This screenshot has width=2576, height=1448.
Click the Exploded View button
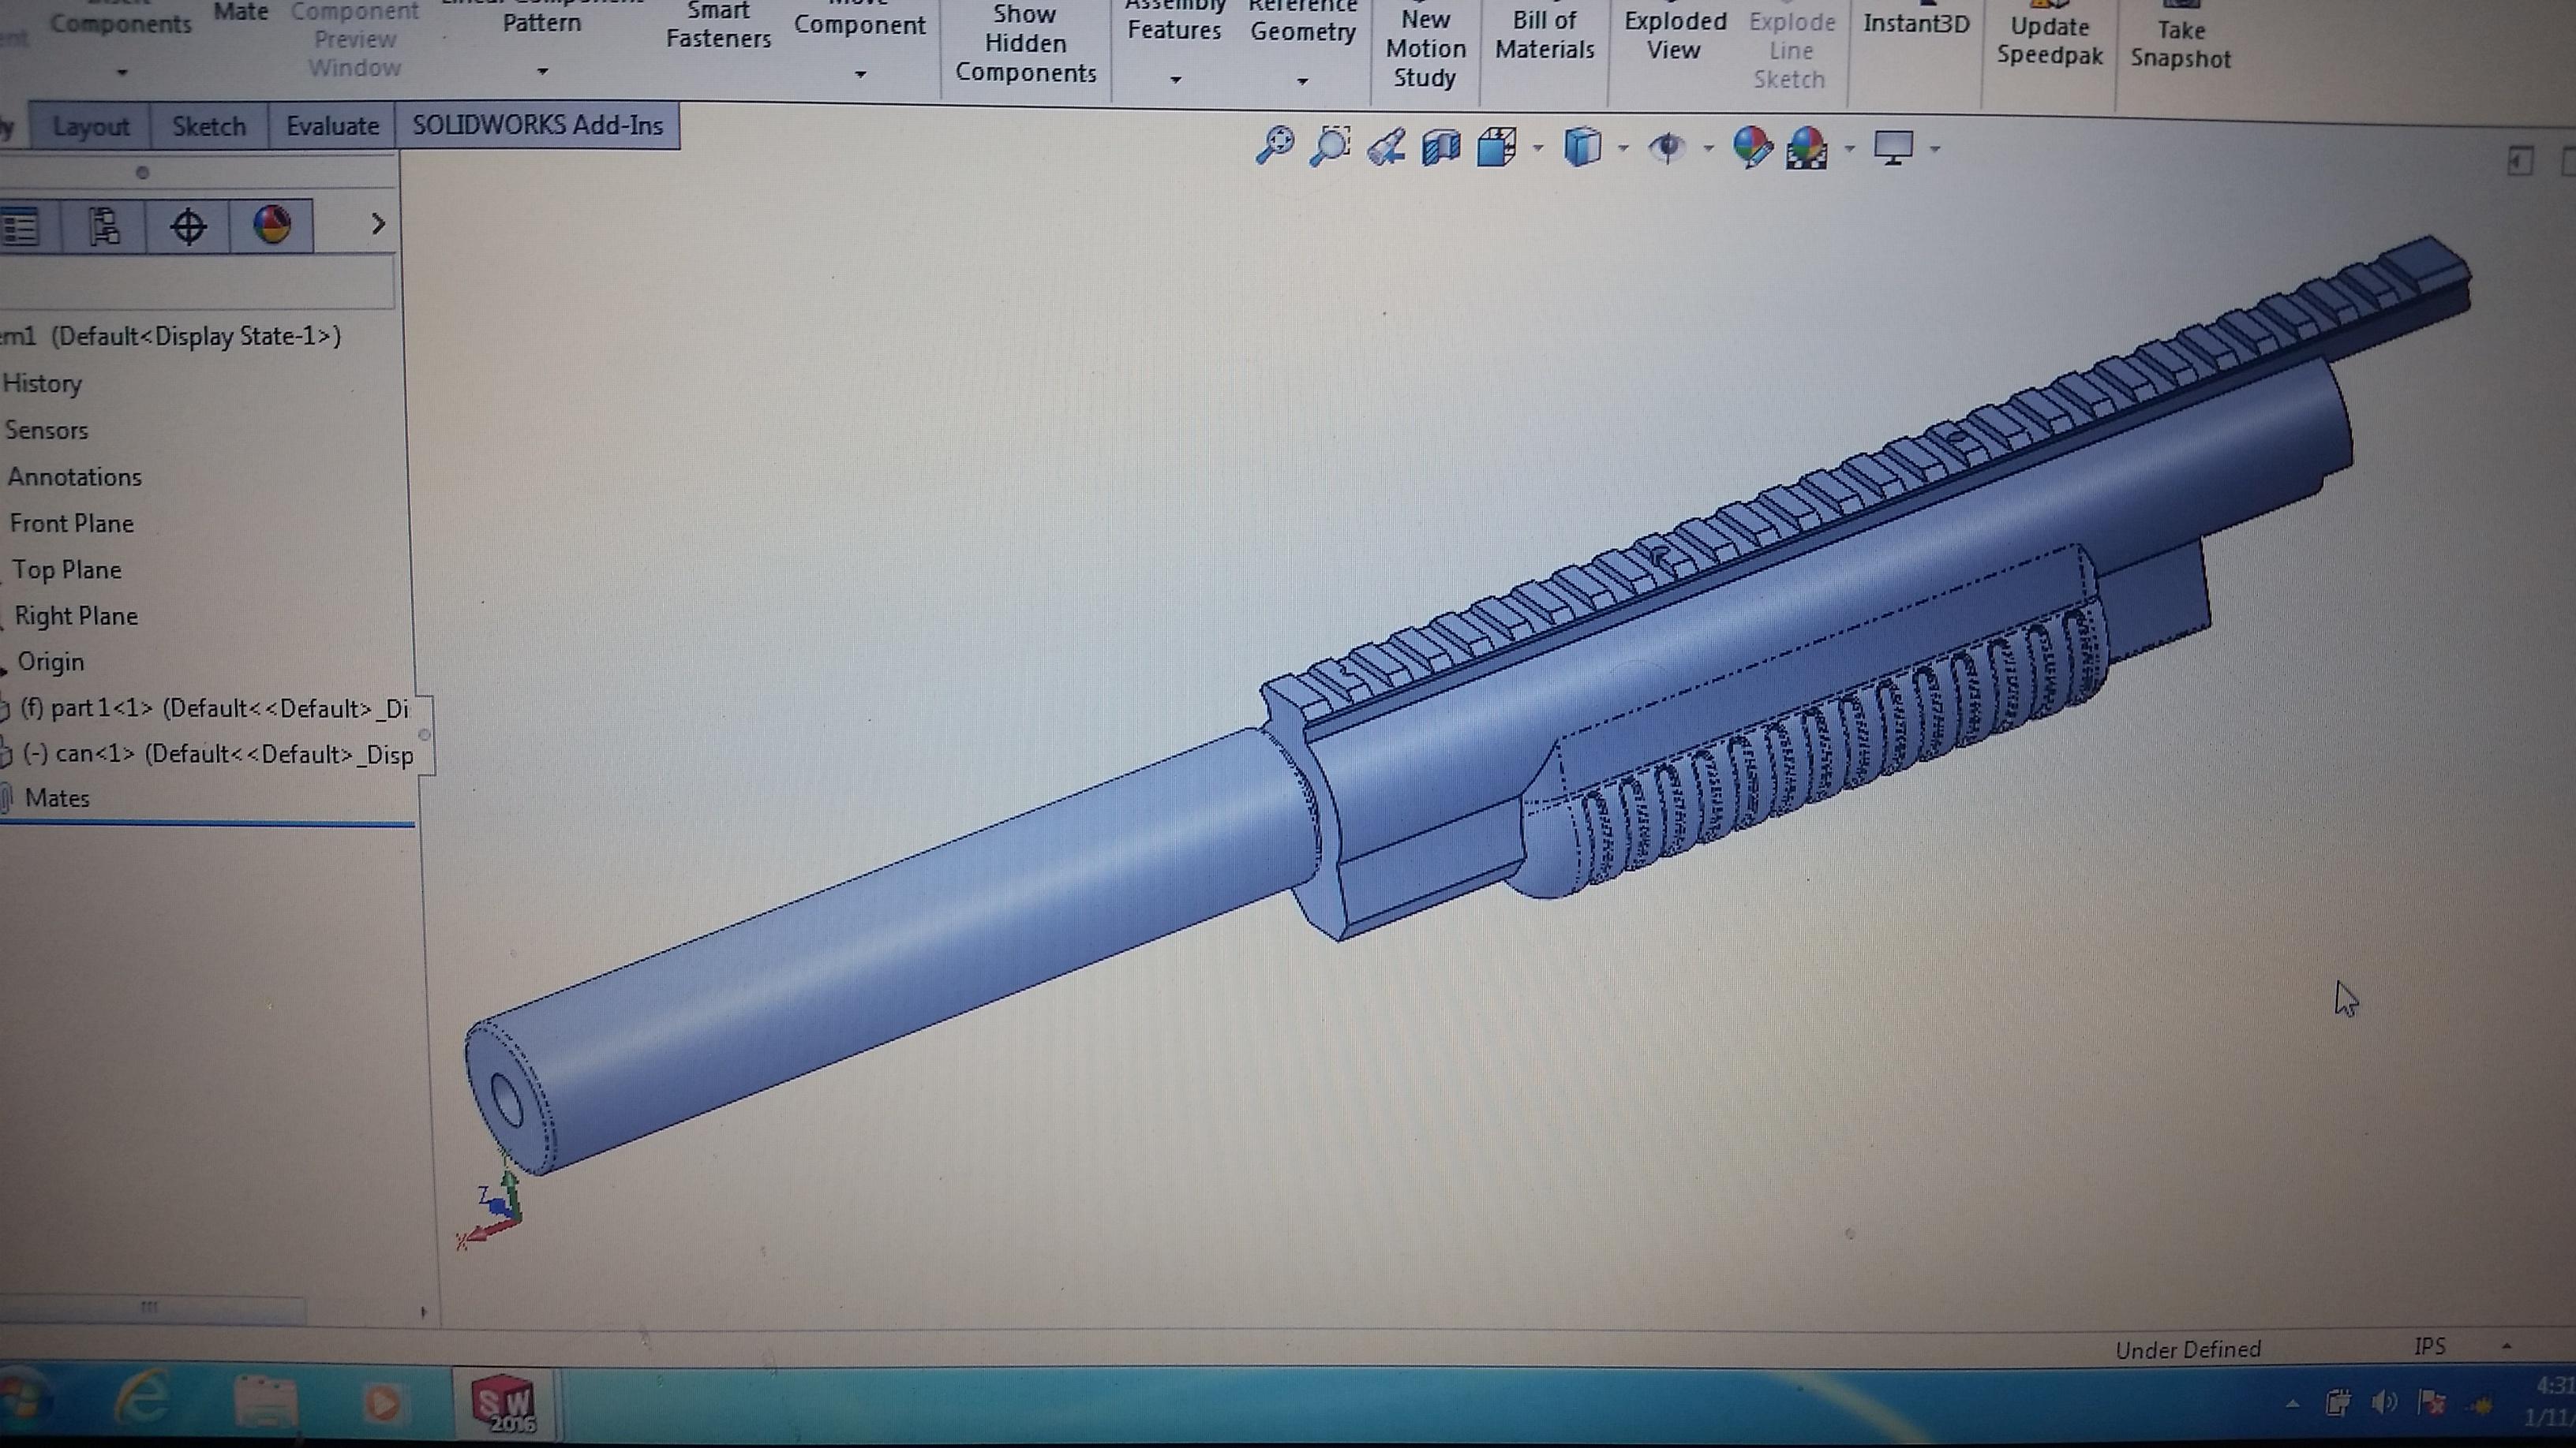[1675, 35]
